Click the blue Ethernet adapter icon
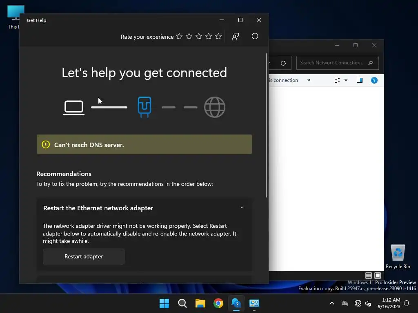 145,107
